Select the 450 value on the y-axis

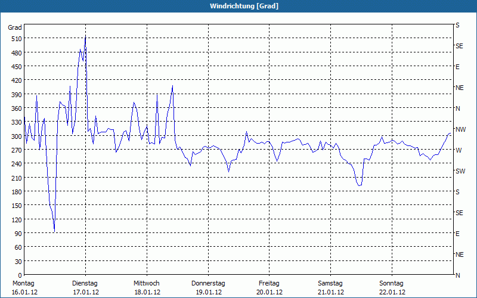[x=17, y=67]
